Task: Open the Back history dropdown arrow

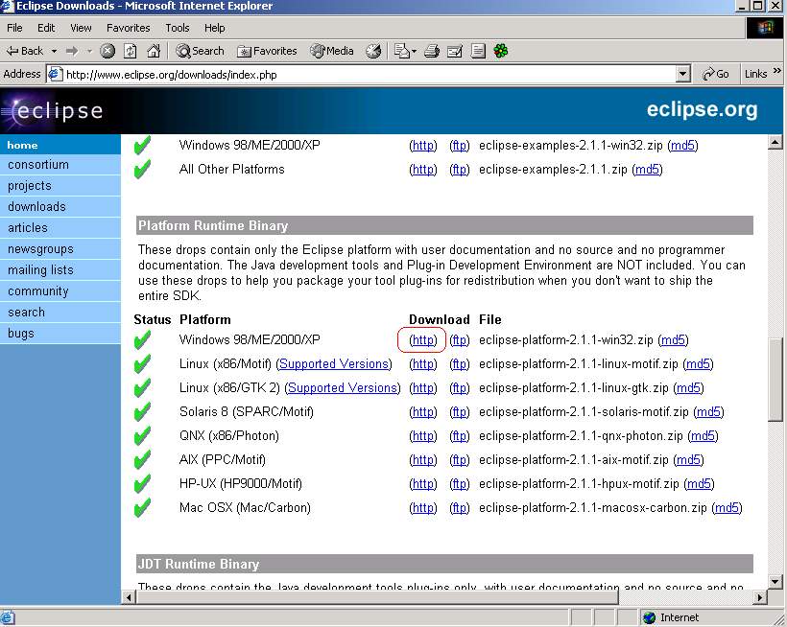Action: [54, 51]
